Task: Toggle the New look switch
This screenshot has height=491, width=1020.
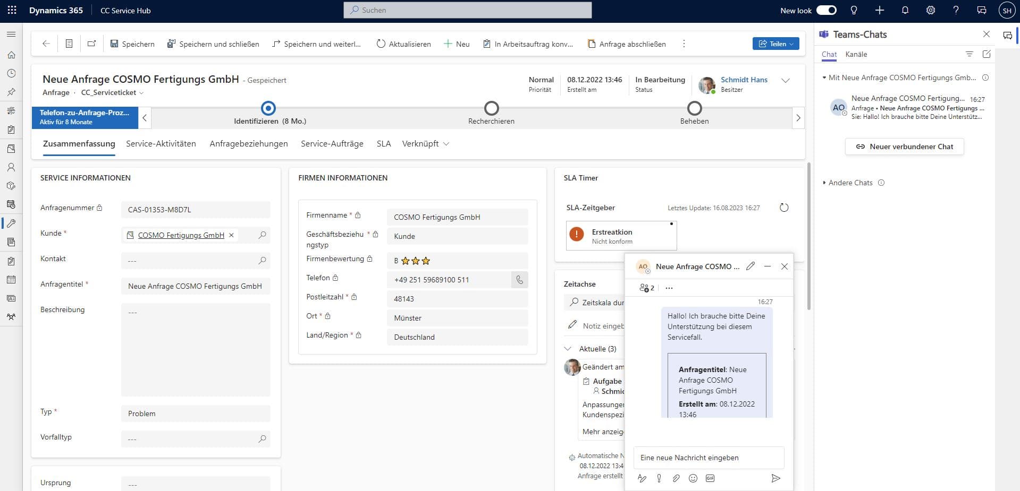Action: 826,11
